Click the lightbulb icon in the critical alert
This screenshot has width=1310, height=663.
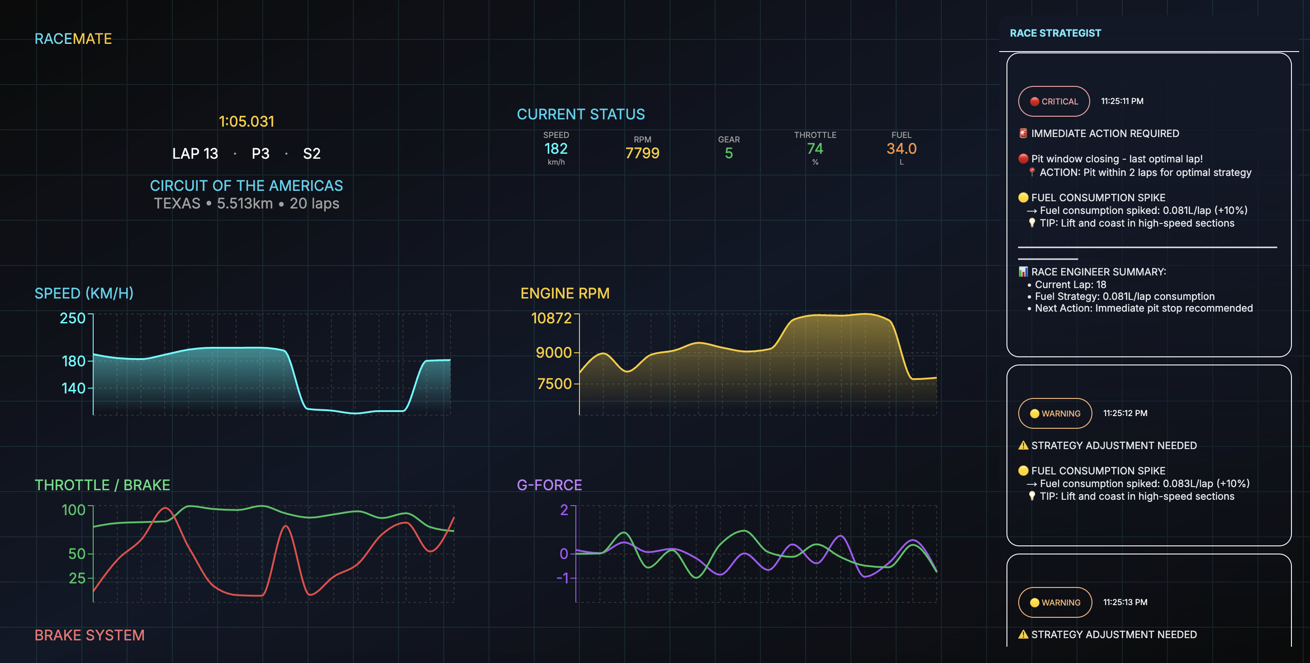click(1031, 223)
